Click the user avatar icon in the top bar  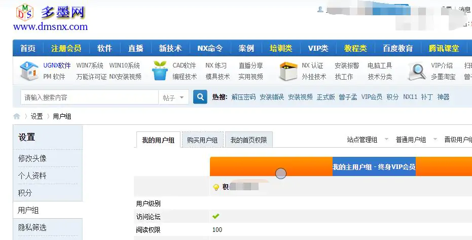[x=320, y=10]
